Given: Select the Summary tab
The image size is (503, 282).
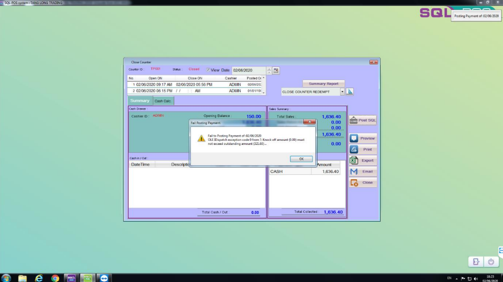Looking at the screenshot, I should (x=140, y=101).
